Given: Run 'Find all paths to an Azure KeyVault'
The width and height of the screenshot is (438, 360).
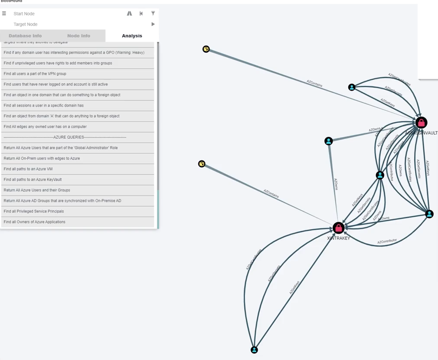Looking at the screenshot, I should (x=33, y=180).
